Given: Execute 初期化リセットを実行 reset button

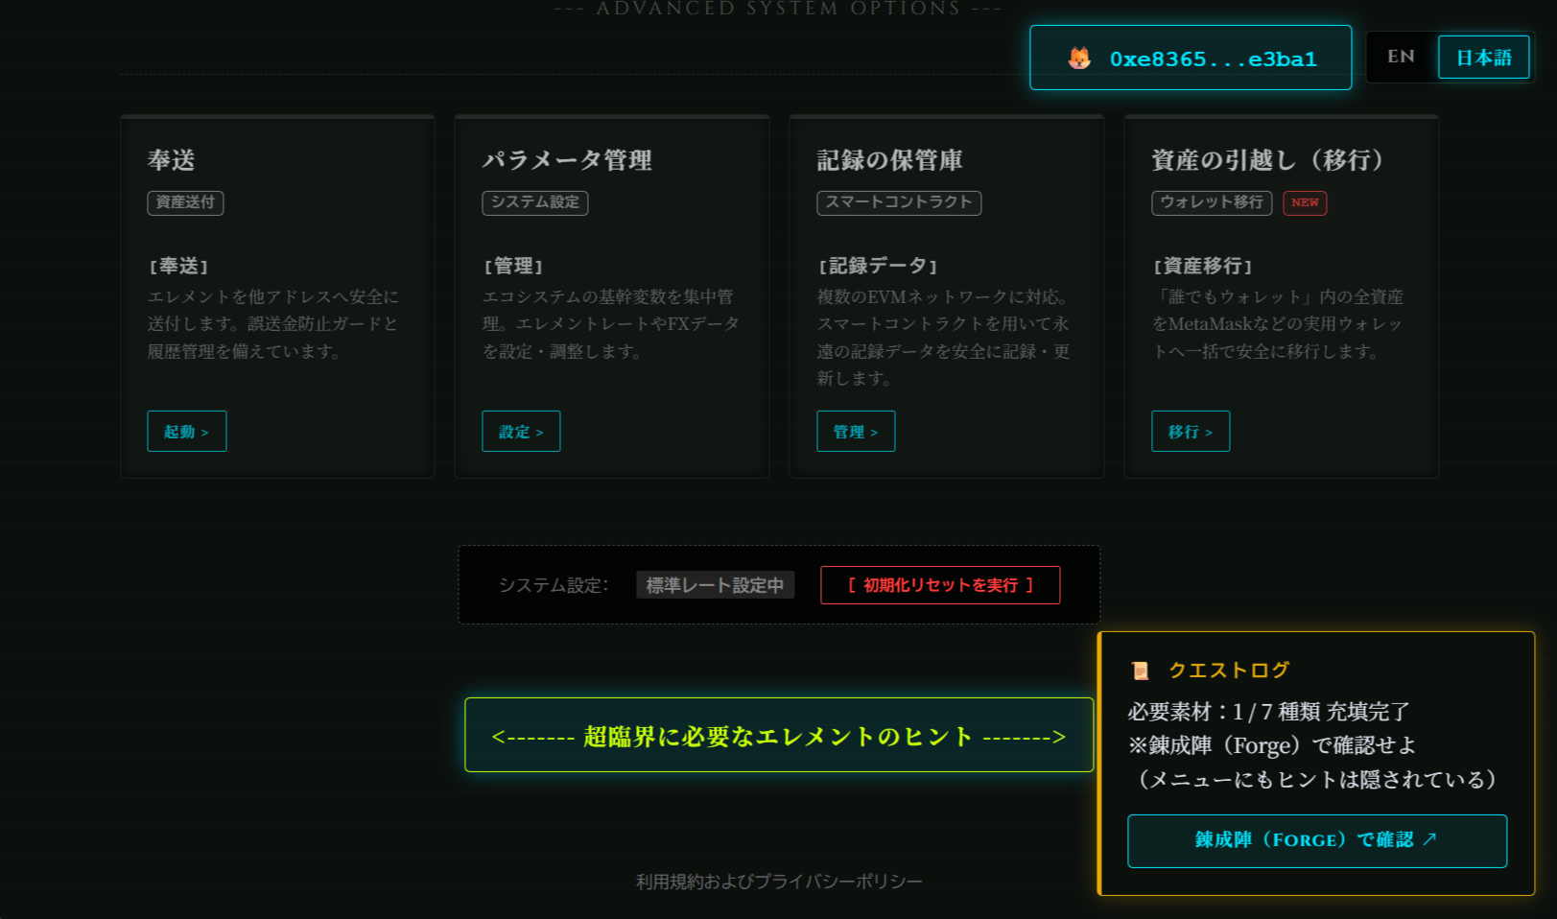Looking at the screenshot, I should pos(940,585).
